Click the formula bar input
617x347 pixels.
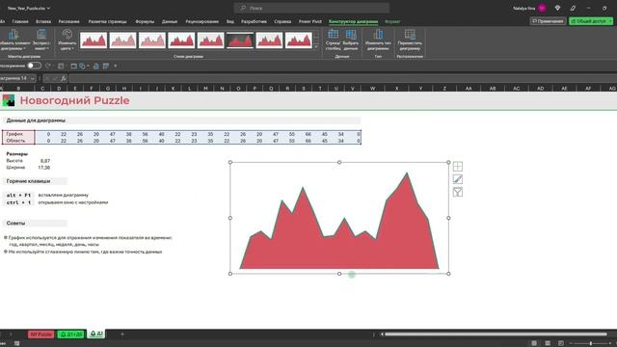(x=342, y=78)
